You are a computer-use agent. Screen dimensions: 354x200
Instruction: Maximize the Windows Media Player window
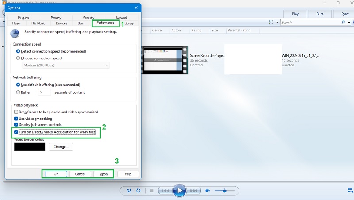[x=338, y=3]
